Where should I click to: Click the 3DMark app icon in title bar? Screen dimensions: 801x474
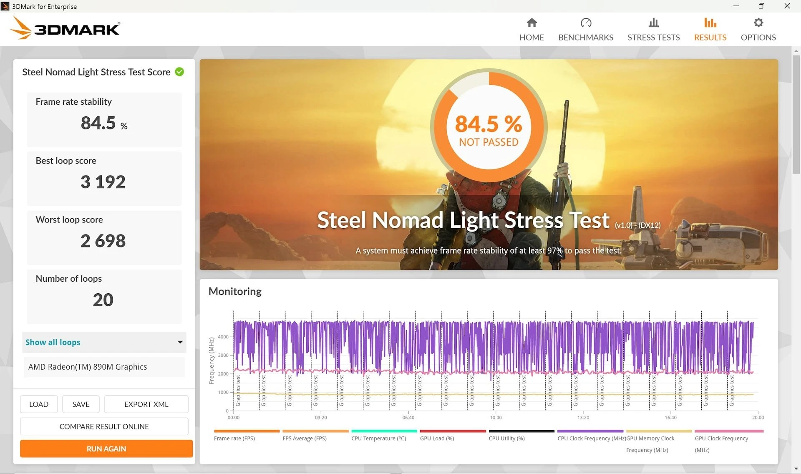coord(5,6)
